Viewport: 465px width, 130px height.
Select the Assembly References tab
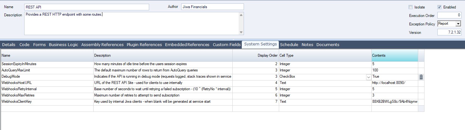(x=102, y=45)
